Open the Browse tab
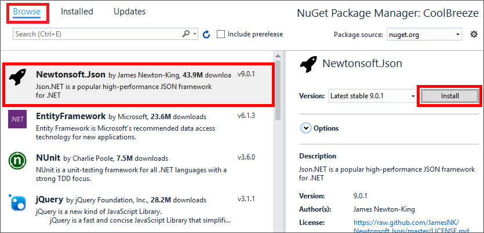The height and width of the screenshot is (233, 484). click(27, 12)
